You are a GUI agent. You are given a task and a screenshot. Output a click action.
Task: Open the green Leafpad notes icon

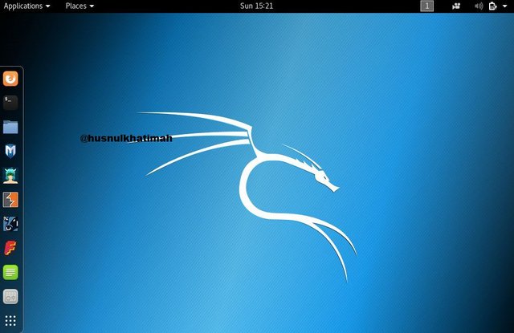pyautogui.click(x=10, y=273)
